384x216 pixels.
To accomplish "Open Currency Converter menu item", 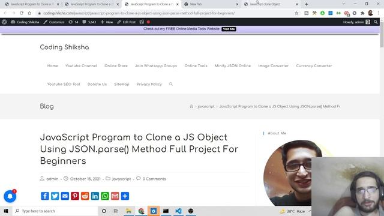I will tap(314, 65).
